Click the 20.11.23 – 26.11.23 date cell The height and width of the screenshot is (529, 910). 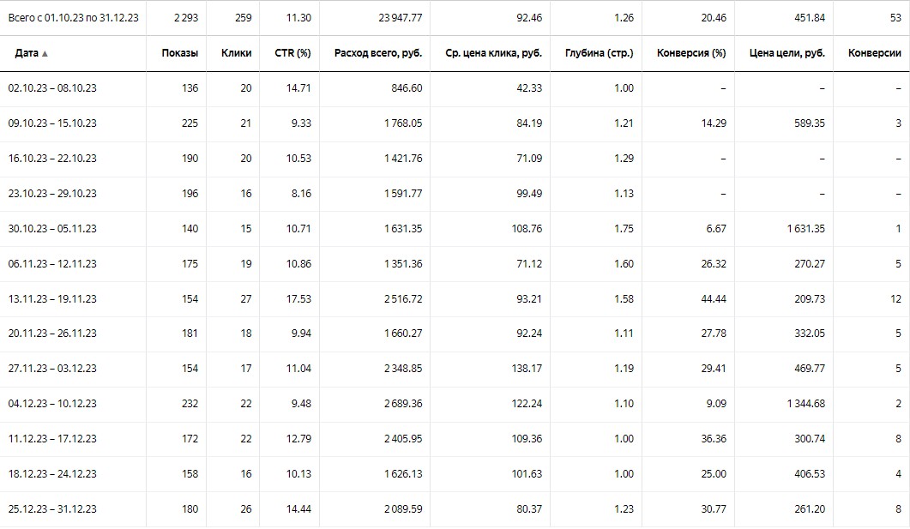(52, 334)
